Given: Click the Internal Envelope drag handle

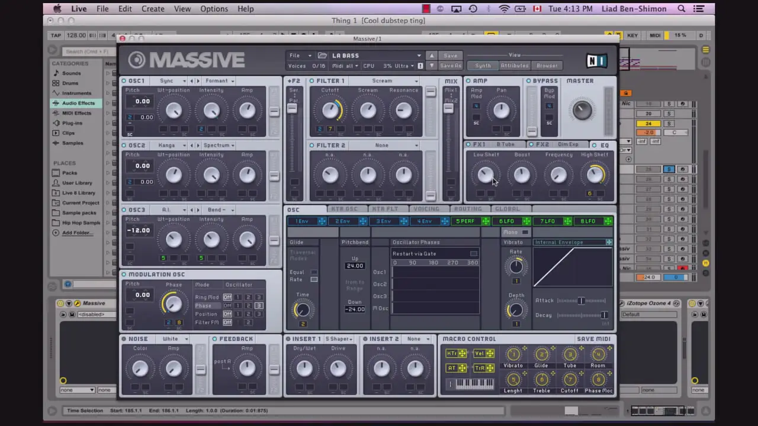Looking at the screenshot, I should [x=609, y=242].
